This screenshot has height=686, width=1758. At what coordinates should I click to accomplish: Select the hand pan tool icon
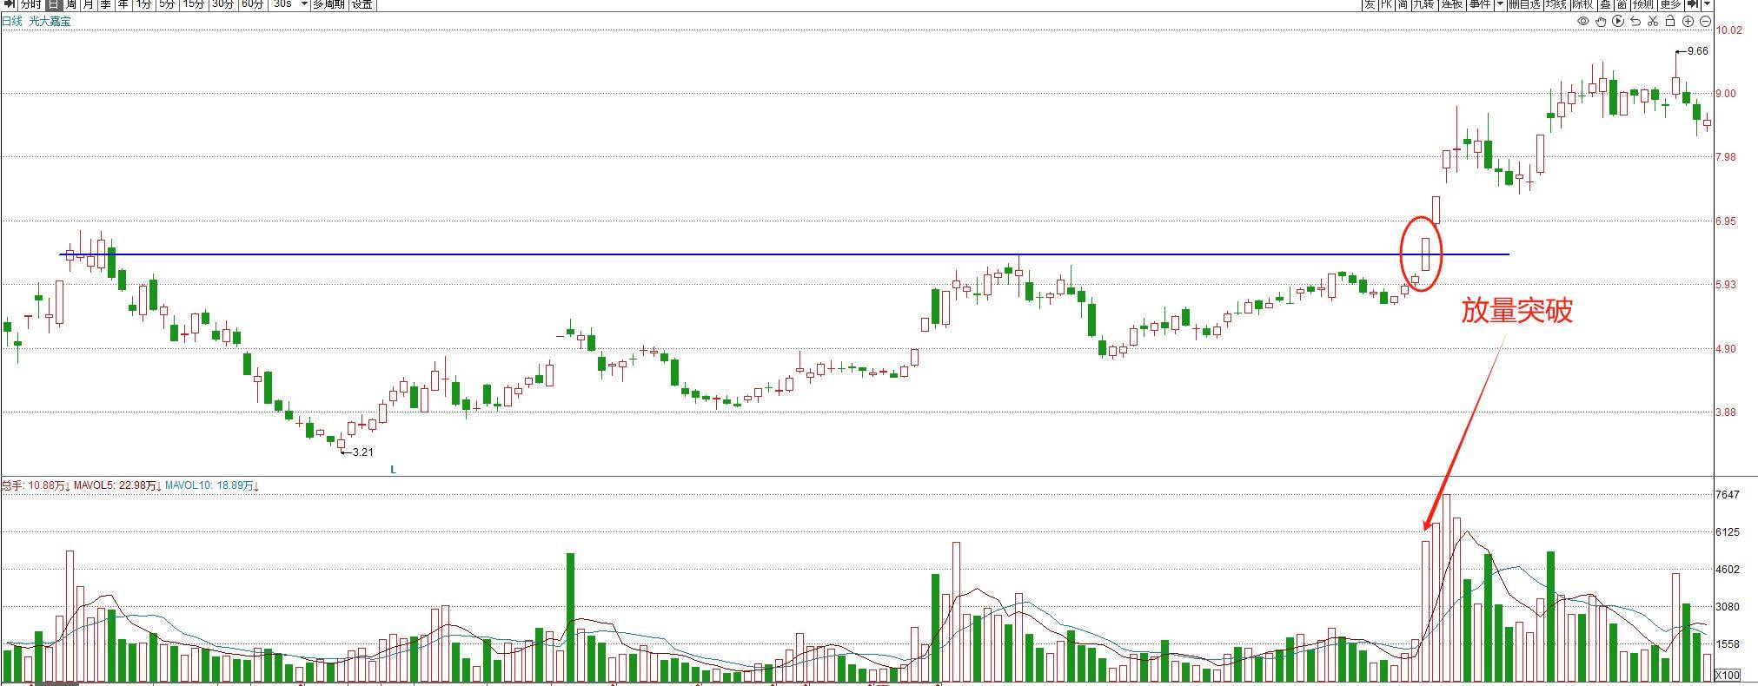(x=1601, y=21)
